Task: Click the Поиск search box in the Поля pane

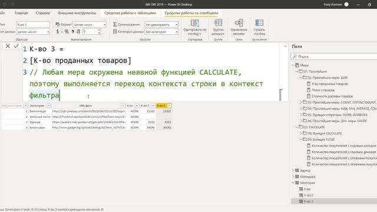Action: (334, 57)
